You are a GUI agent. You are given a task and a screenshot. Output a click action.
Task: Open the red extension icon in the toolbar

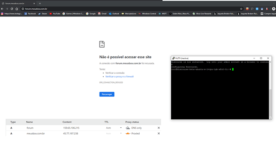tap(247, 9)
